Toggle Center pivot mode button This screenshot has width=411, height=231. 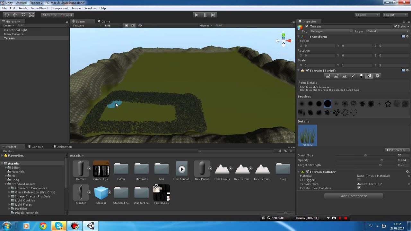(x=49, y=15)
